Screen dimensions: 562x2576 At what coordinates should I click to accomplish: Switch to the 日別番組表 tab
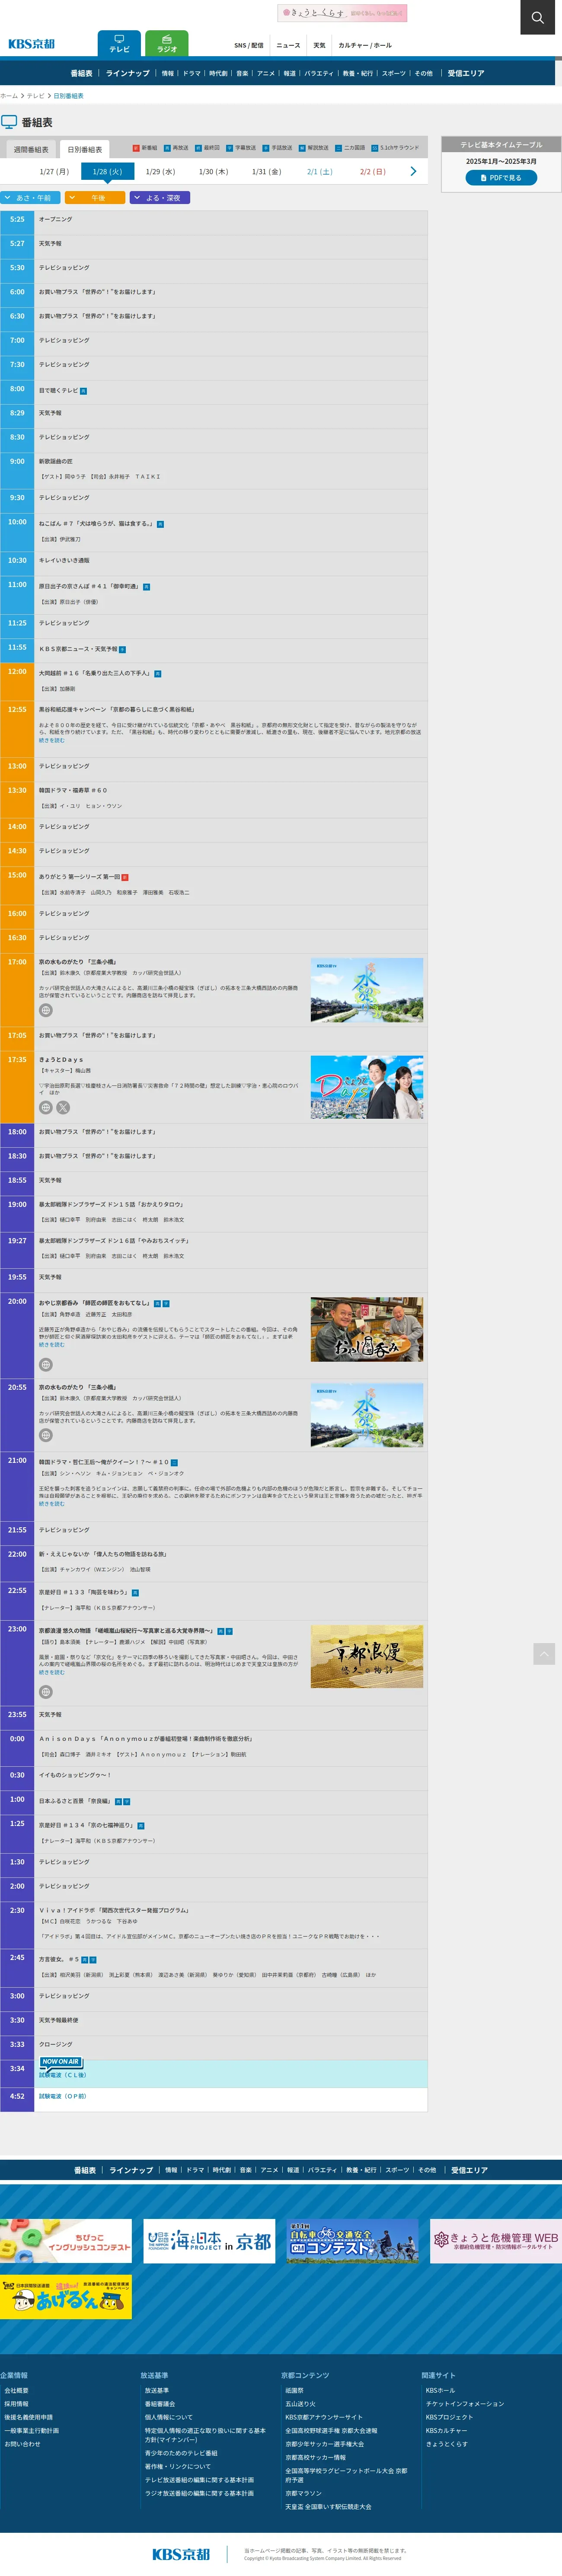coord(85,149)
